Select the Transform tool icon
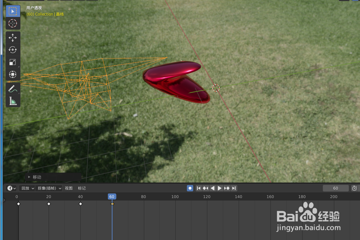Screen dimensions: 360x240 coord(13,74)
